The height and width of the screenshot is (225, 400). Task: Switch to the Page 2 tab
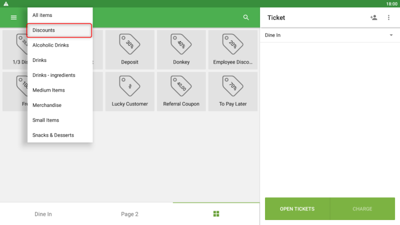click(x=129, y=214)
